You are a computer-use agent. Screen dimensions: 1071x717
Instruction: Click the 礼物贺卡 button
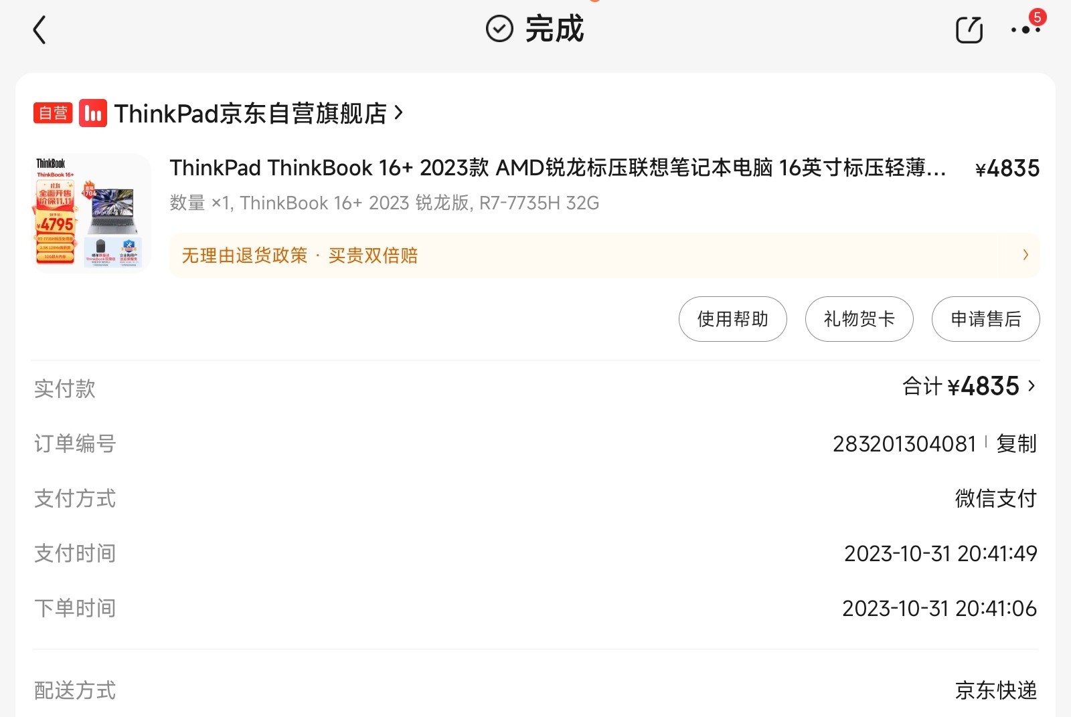click(x=859, y=319)
